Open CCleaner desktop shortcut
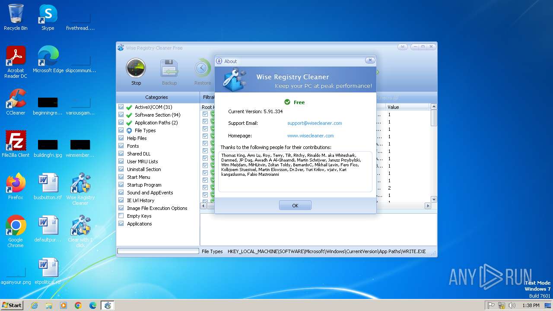The image size is (553, 311). click(x=16, y=102)
